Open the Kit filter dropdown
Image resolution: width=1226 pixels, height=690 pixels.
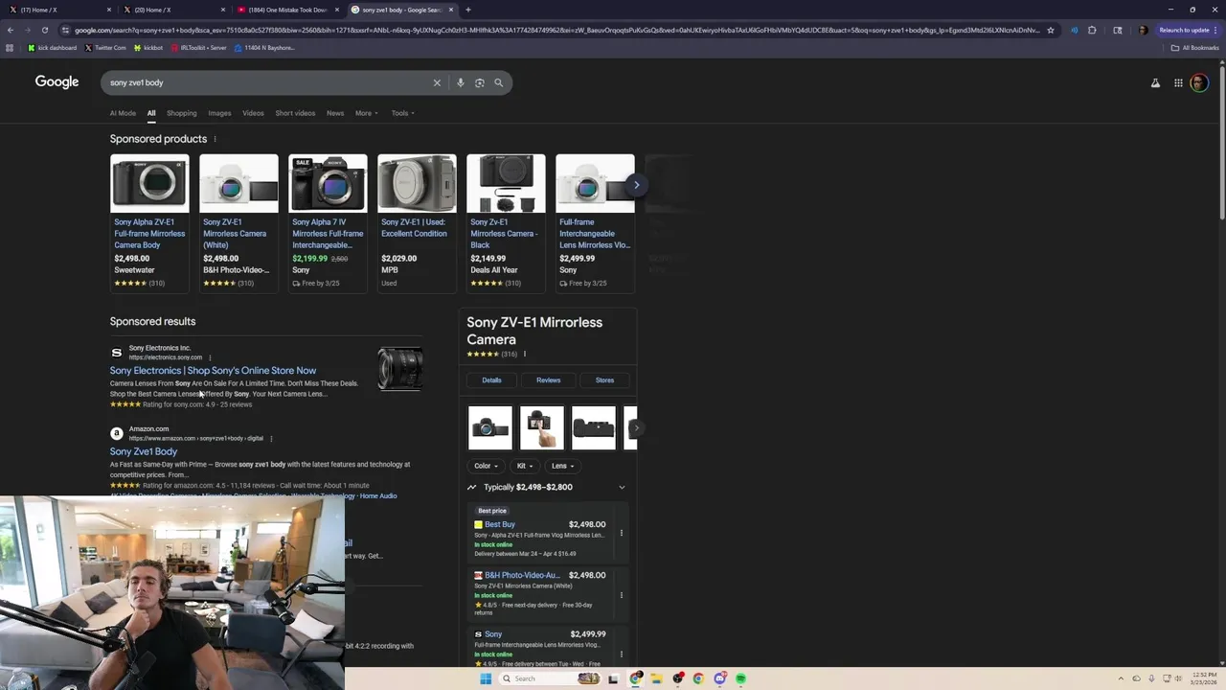click(x=525, y=466)
